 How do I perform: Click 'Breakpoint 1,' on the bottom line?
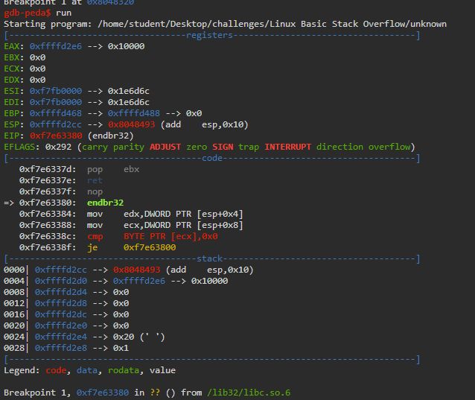[37, 393]
